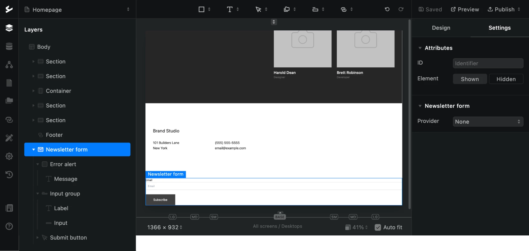
Task: Set Element visibility to Shown
Action: coord(470,79)
